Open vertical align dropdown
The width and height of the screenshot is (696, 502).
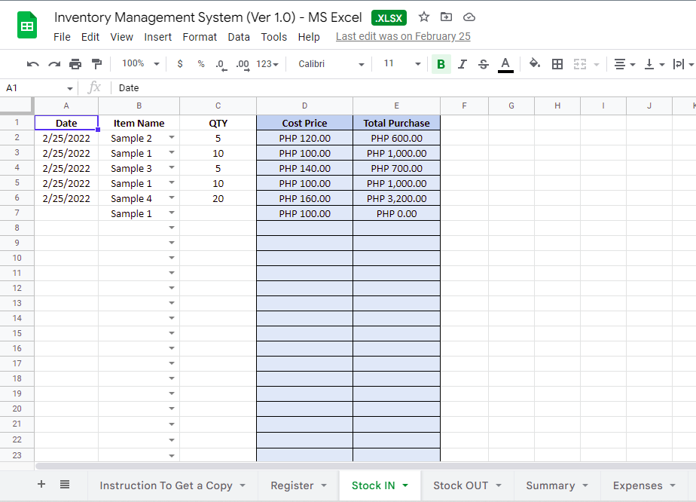pos(655,64)
